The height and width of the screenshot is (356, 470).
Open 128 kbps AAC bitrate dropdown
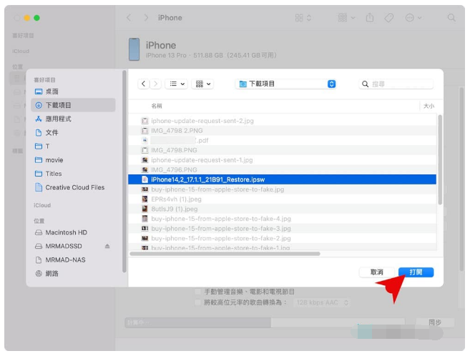tap(322, 302)
